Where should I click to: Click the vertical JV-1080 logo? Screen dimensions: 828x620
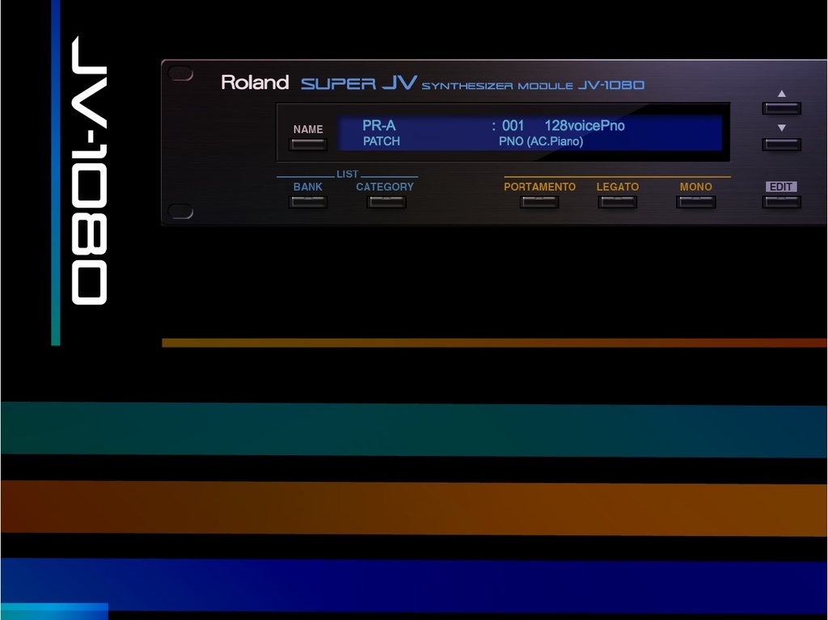click(89, 170)
